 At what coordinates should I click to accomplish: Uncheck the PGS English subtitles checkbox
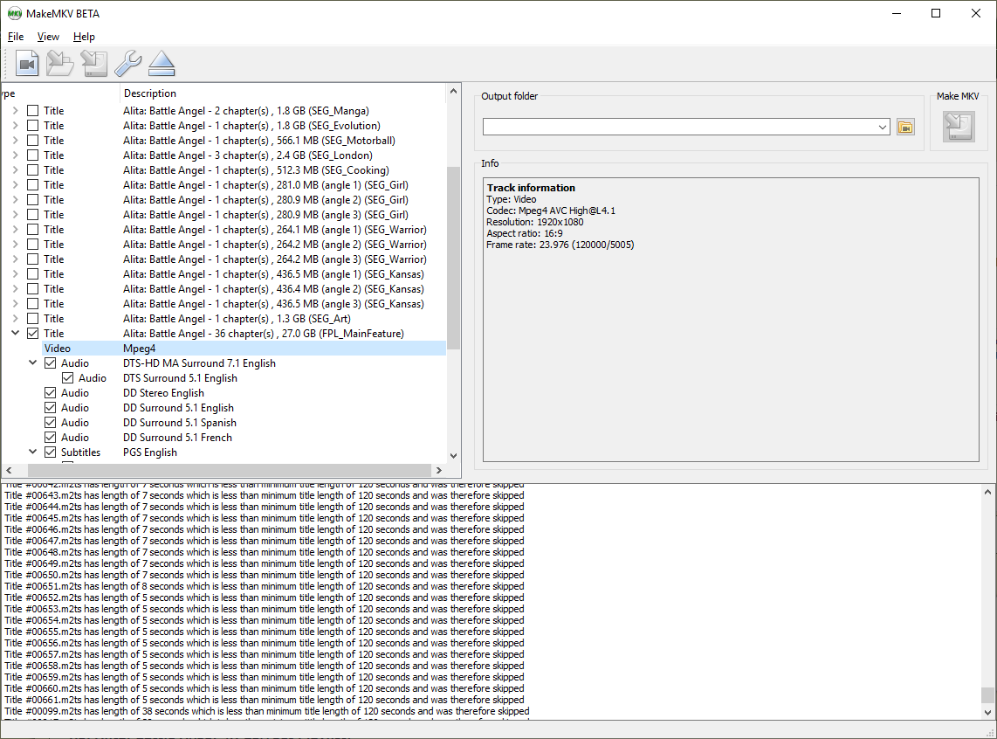coord(51,452)
